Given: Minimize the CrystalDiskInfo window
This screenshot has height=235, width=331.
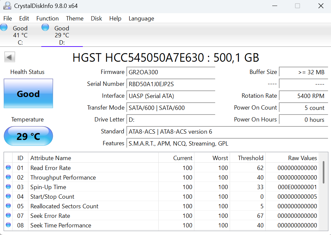Looking at the screenshot, I should (275, 6).
